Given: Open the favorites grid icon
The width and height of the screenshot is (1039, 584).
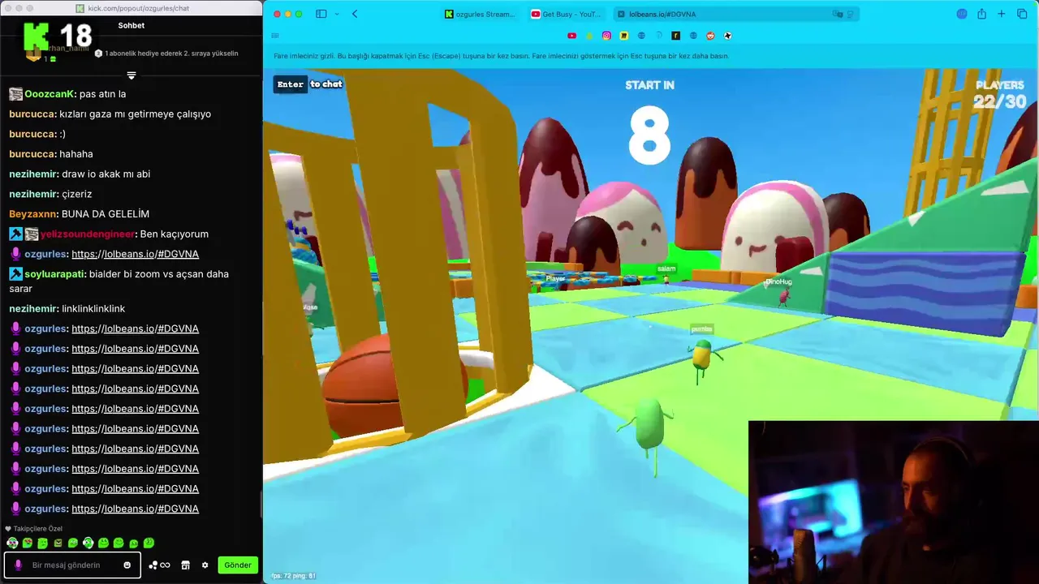Looking at the screenshot, I should click(x=275, y=36).
